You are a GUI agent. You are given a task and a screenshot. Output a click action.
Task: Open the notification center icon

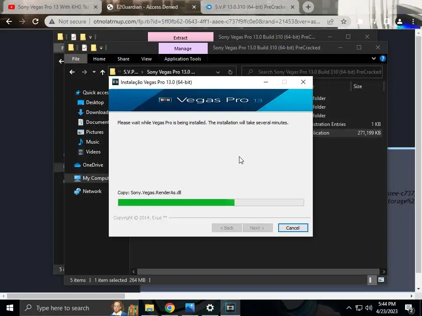point(409,308)
